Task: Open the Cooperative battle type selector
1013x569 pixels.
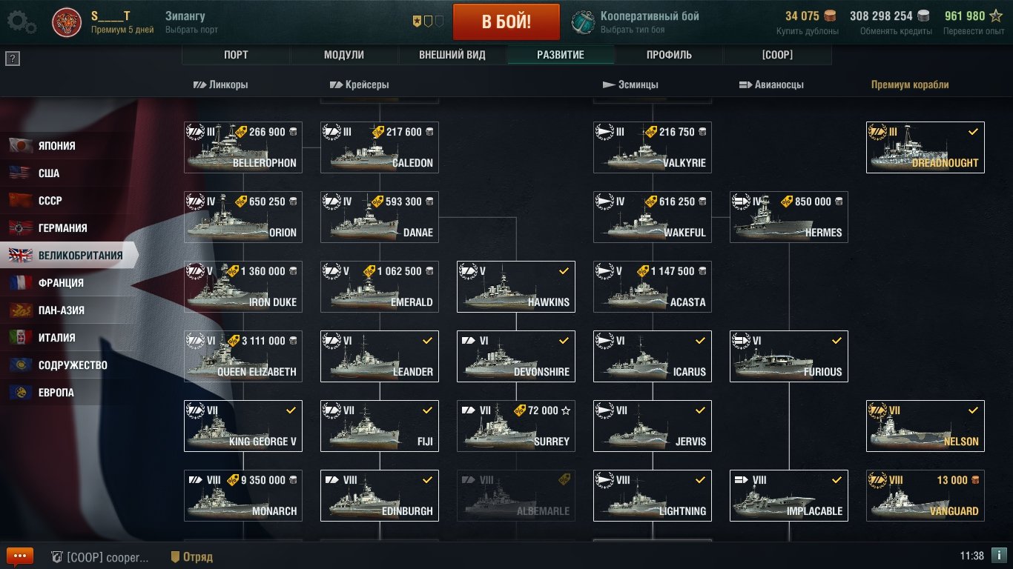Action: (x=636, y=22)
